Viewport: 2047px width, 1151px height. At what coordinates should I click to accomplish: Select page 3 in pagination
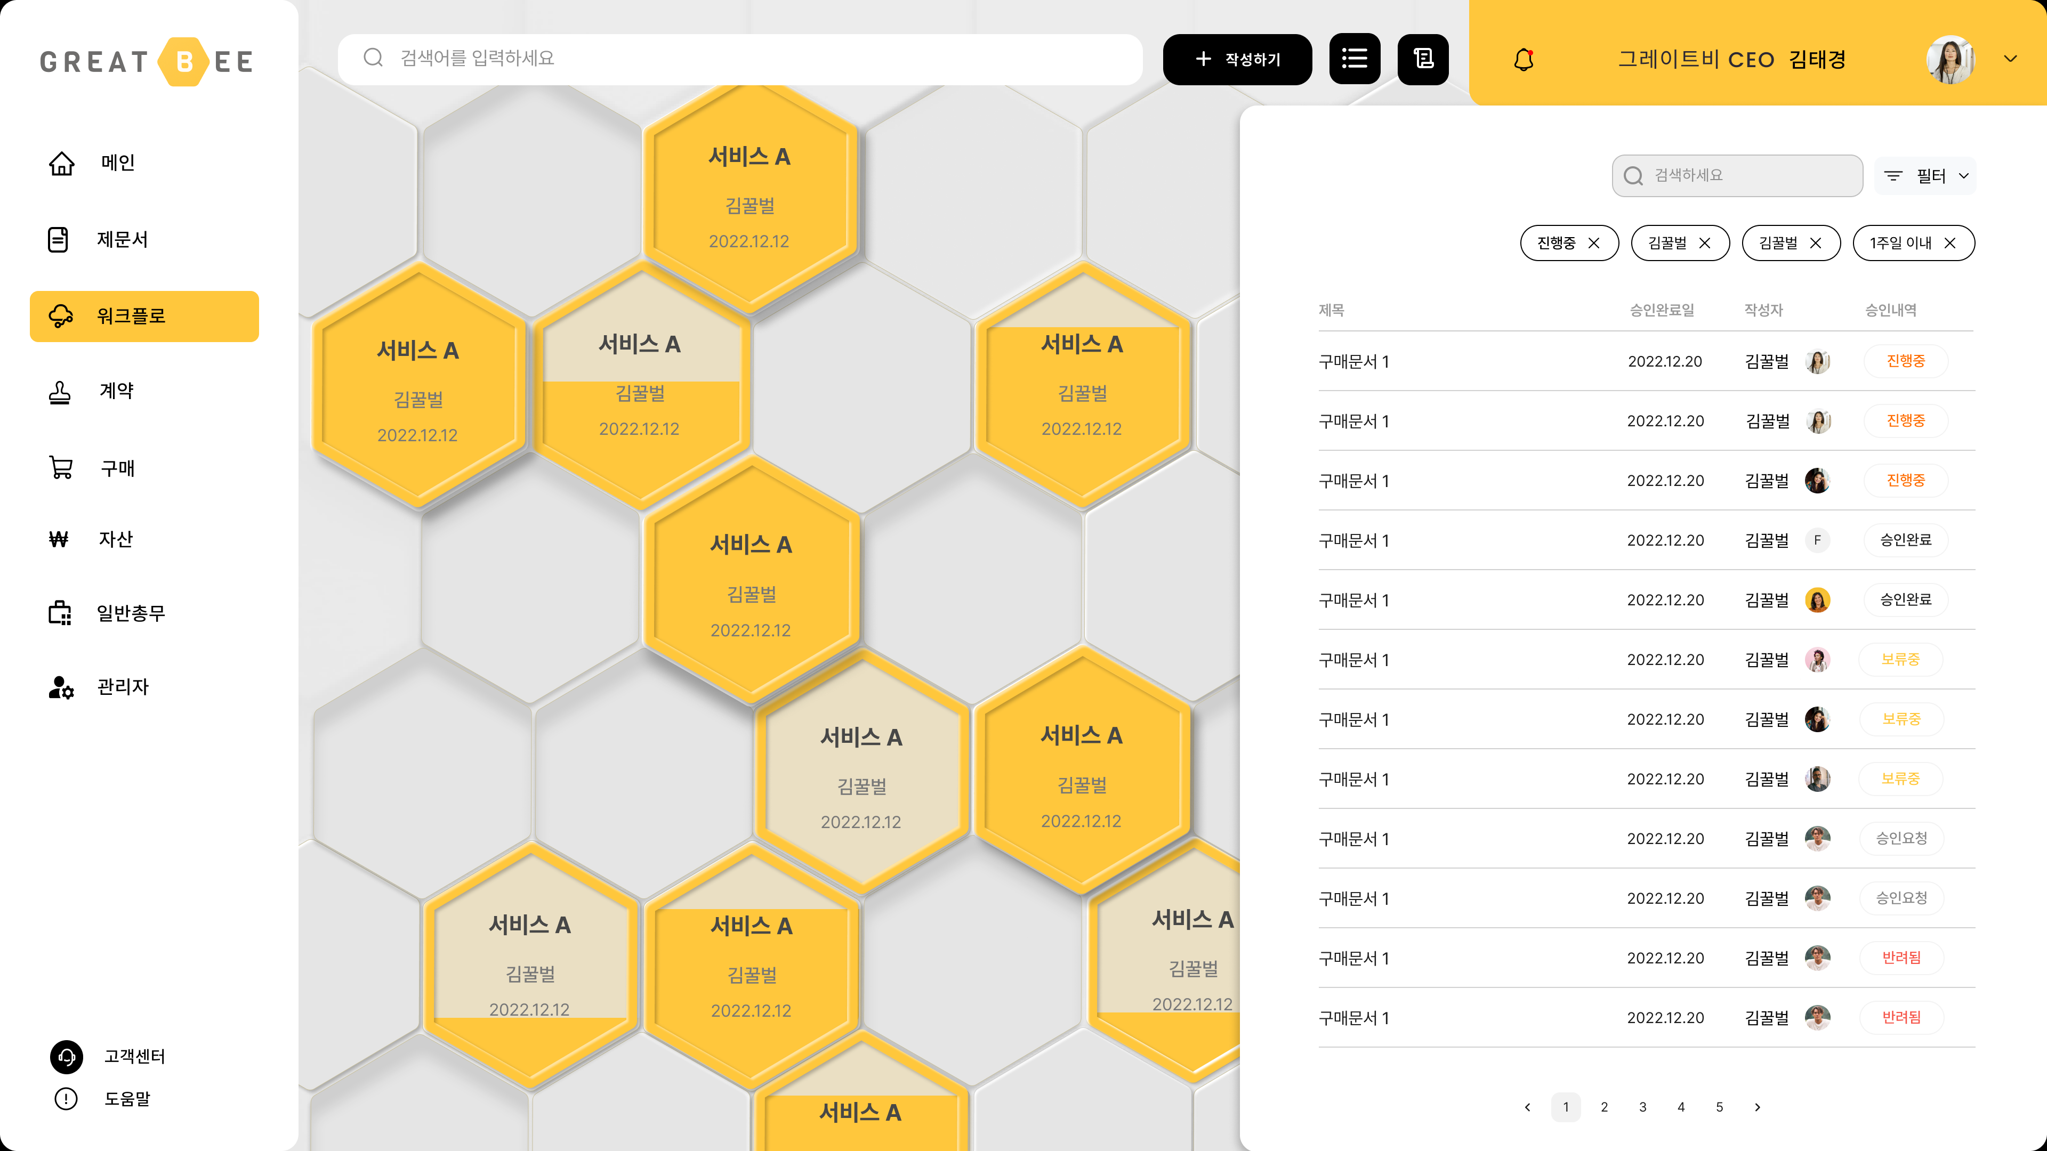point(1642,1107)
